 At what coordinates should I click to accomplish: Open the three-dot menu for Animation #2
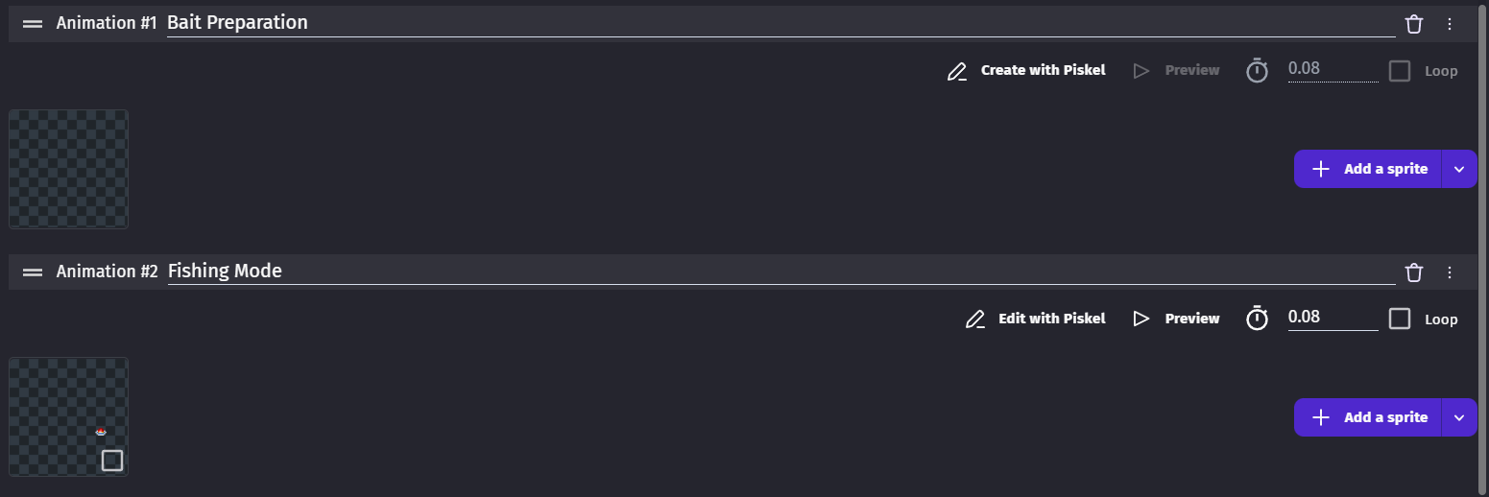coord(1450,272)
